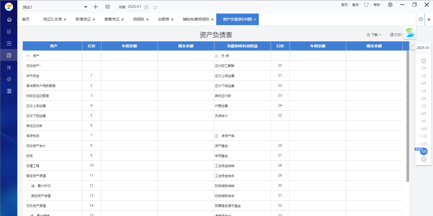Image resolution: width=433 pixels, height=216 pixels.
Task: Click the 打印 print button
Action: tap(396, 35)
